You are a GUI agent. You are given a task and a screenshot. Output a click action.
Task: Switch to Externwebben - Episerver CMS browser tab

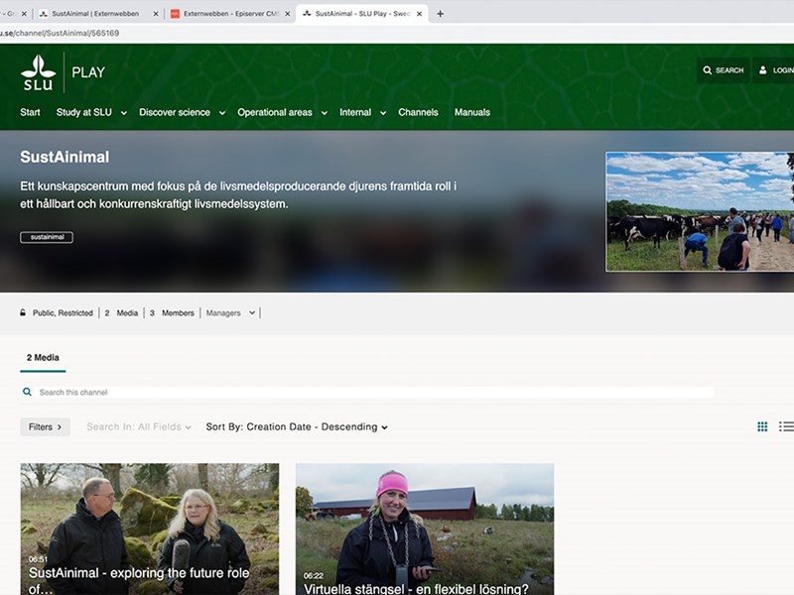[231, 14]
